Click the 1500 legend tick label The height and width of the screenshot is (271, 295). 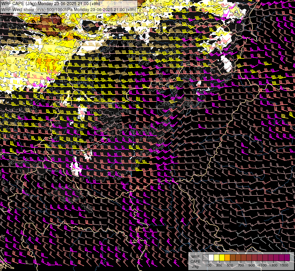click(x=284, y=265)
